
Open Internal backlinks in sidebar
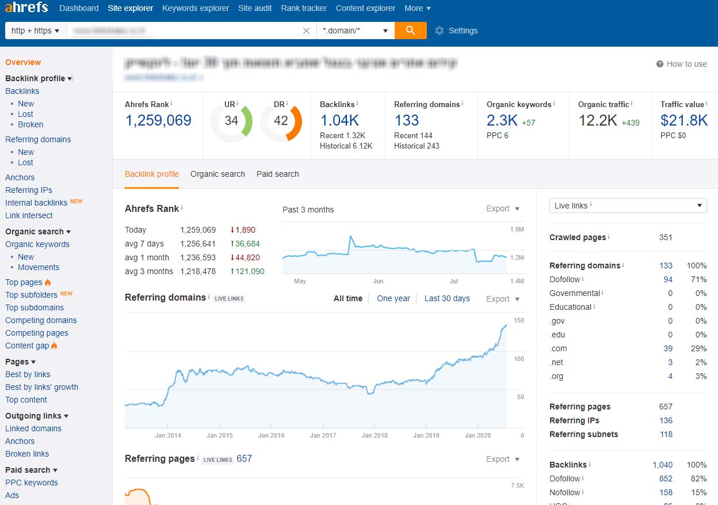pyautogui.click(x=36, y=203)
